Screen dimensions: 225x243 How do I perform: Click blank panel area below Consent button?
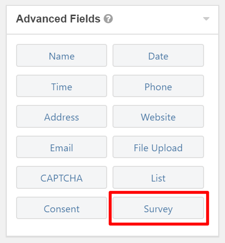point(61,227)
